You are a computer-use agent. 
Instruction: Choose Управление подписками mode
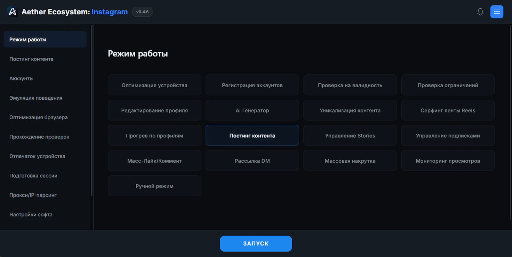448,136
